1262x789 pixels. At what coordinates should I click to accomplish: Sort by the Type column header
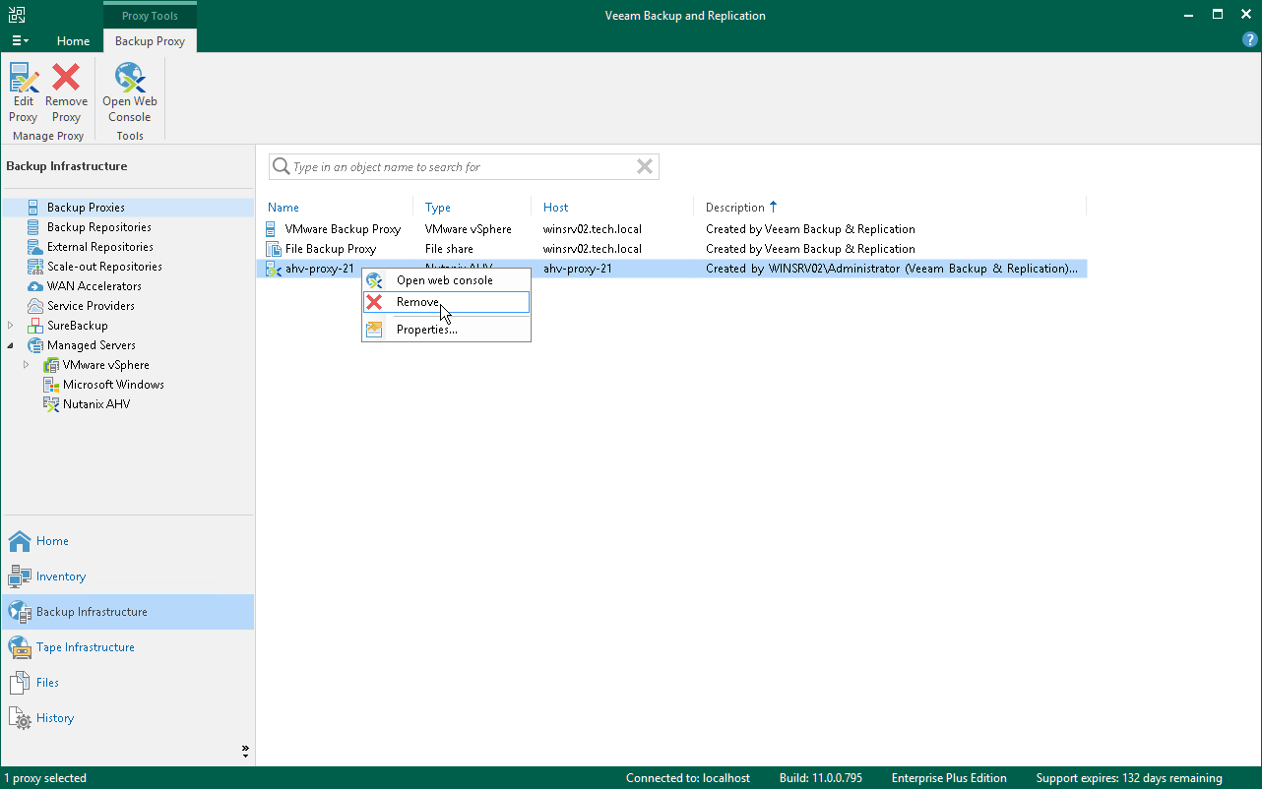tap(438, 208)
